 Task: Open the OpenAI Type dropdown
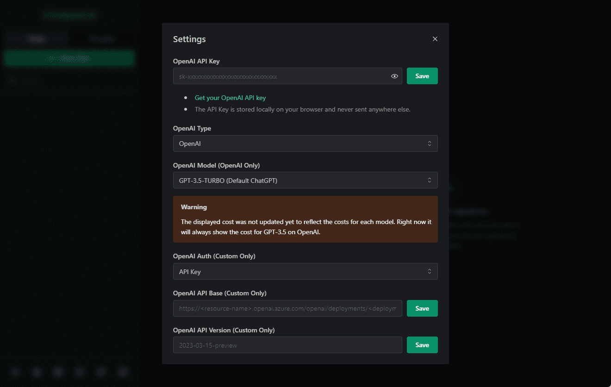305,144
